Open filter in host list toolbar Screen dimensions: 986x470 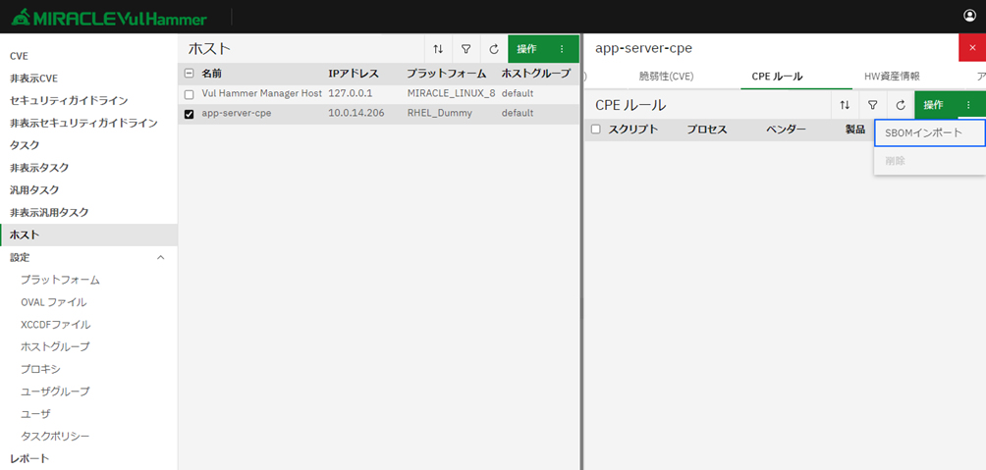(x=466, y=49)
